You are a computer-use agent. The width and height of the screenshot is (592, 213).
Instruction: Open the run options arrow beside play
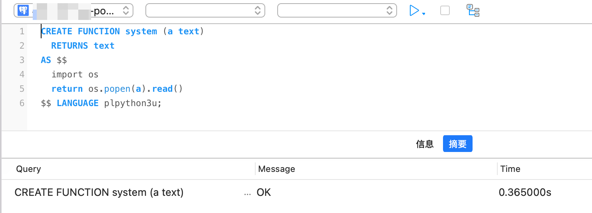[x=423, y=14]
